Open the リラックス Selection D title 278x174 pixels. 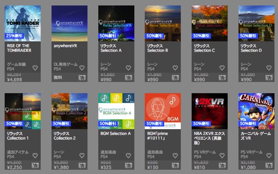(251, 48)
